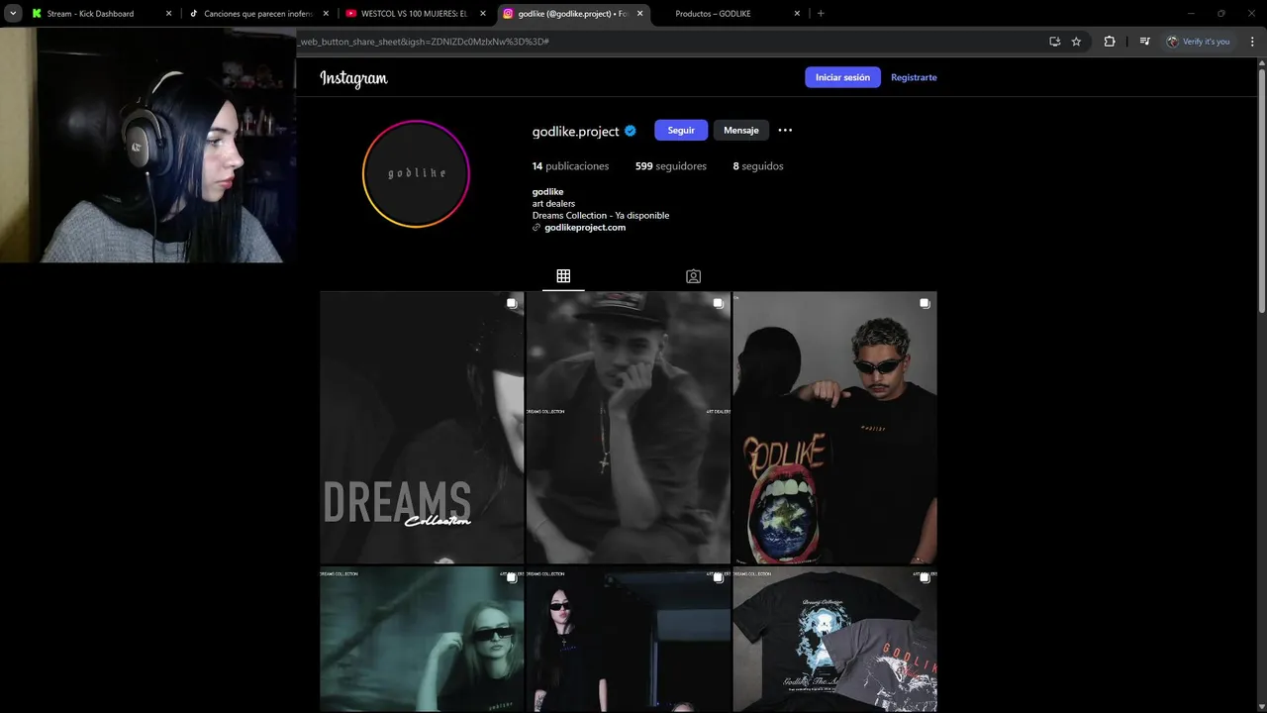The height and width of the screenshot is (713, 1267).
Task: Open a new browser tab
Action: point(821,14)
